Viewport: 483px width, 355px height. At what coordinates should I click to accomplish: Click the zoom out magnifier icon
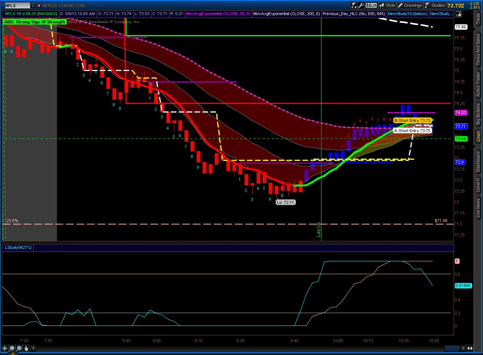tap(19, 348)
